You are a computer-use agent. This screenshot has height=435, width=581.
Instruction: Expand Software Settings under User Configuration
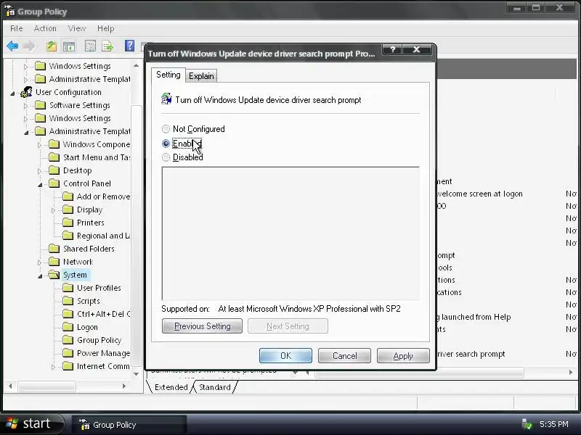point(25,106)
